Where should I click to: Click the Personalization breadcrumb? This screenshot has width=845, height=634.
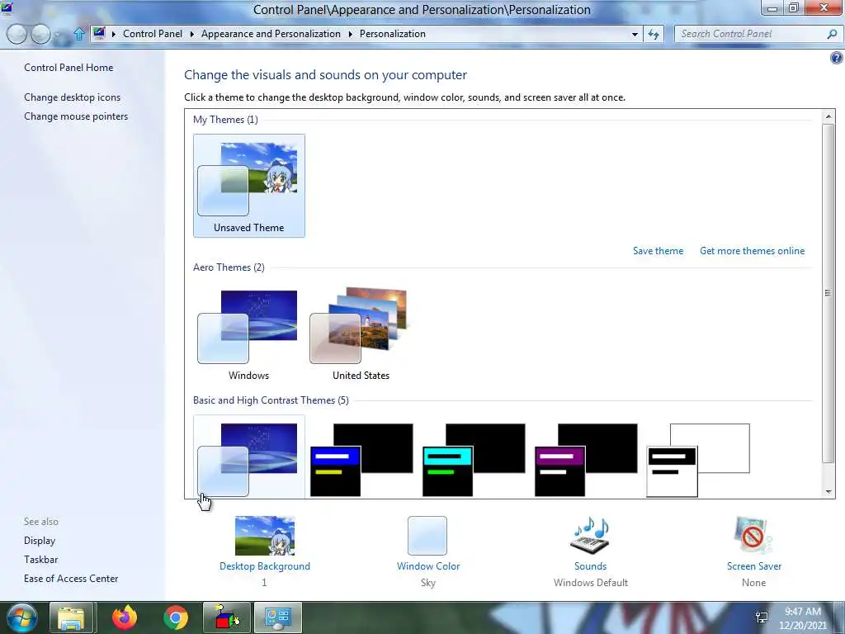(x=392, y=33)
